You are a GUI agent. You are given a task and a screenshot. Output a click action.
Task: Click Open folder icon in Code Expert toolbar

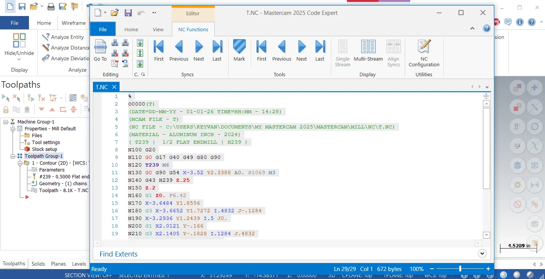(115, 13)
